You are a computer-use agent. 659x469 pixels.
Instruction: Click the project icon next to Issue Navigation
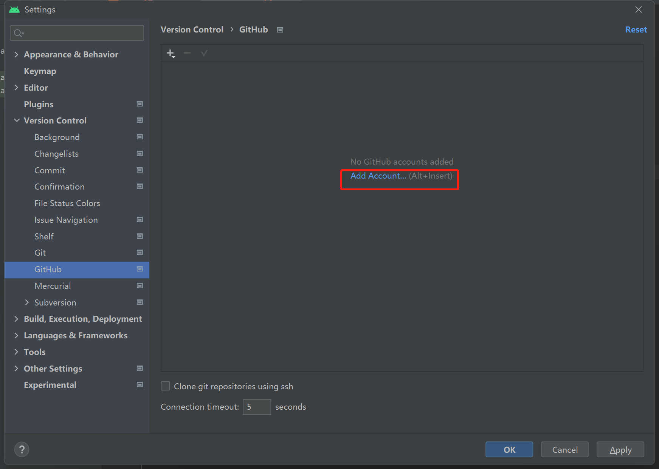[x=140, y=219]
